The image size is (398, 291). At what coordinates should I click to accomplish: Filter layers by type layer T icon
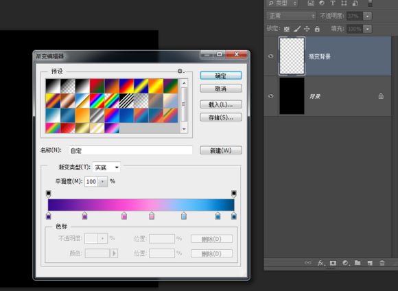pyautogui.click(x=333, y=3)
